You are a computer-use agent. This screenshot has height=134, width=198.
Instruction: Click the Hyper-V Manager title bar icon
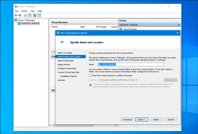pos(16,6)
